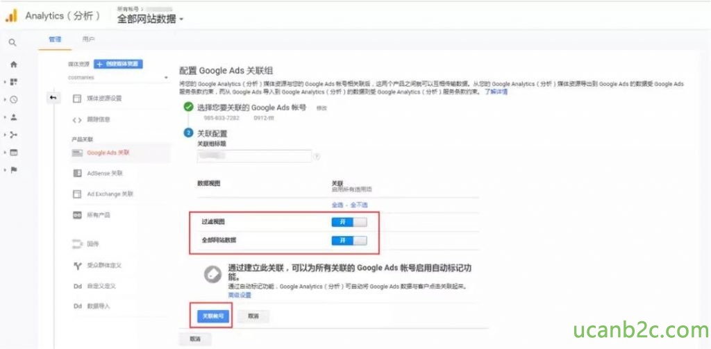Screen dimensions: 711x349
Task: Toggle the 全部网站数据 view switch
Action: pyautogui.click(x=349, y=241)
